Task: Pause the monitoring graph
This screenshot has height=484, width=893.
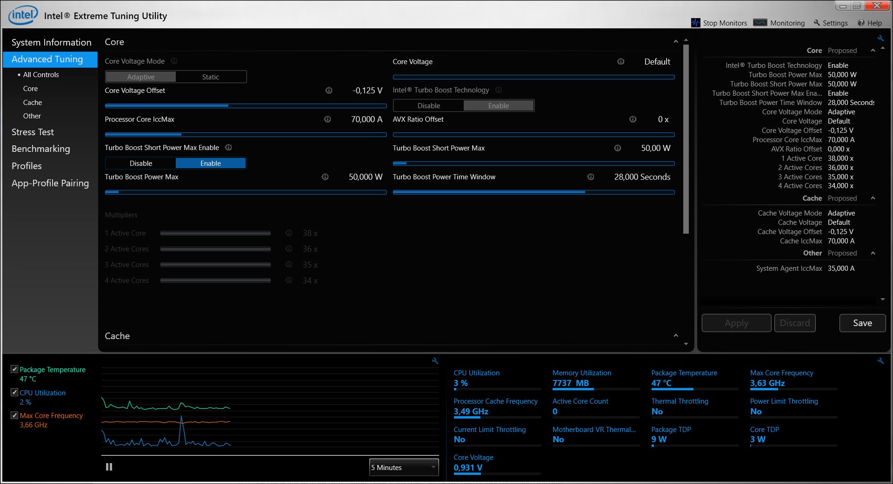Action: (x=109, y=467)
